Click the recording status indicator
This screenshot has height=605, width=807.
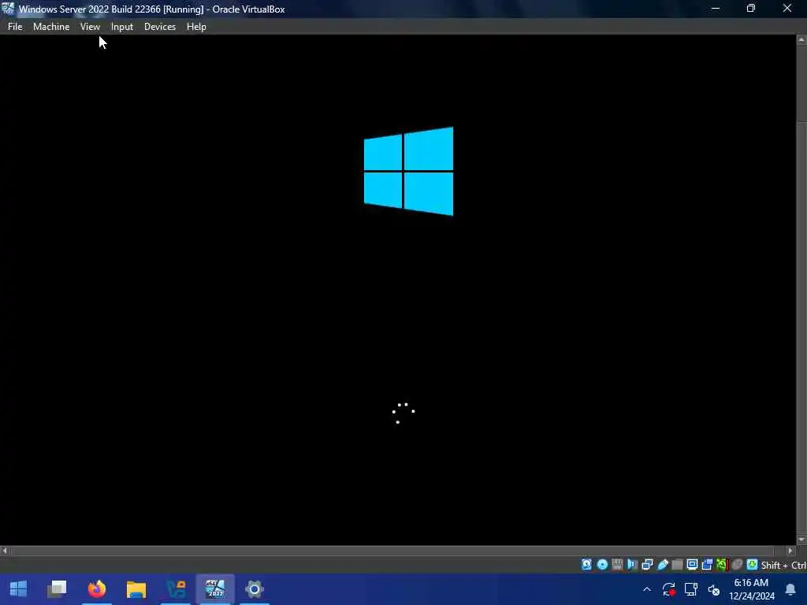coord(707,564)
